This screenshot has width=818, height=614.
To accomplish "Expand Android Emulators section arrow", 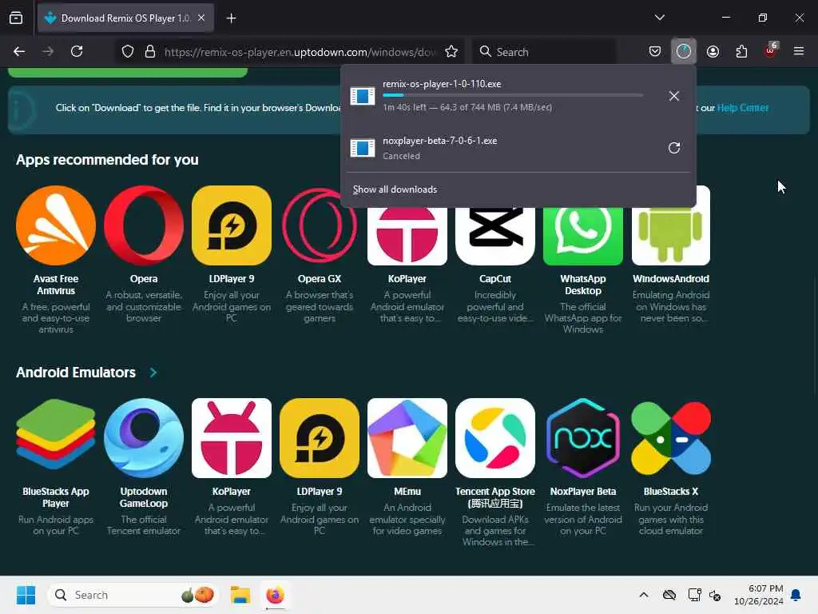I will (x=153, y=373).
